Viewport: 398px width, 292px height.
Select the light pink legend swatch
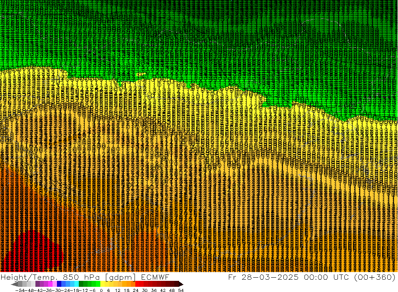55,284
